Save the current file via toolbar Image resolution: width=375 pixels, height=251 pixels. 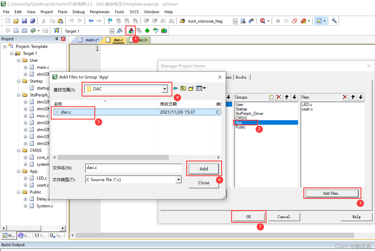(24, 21)
